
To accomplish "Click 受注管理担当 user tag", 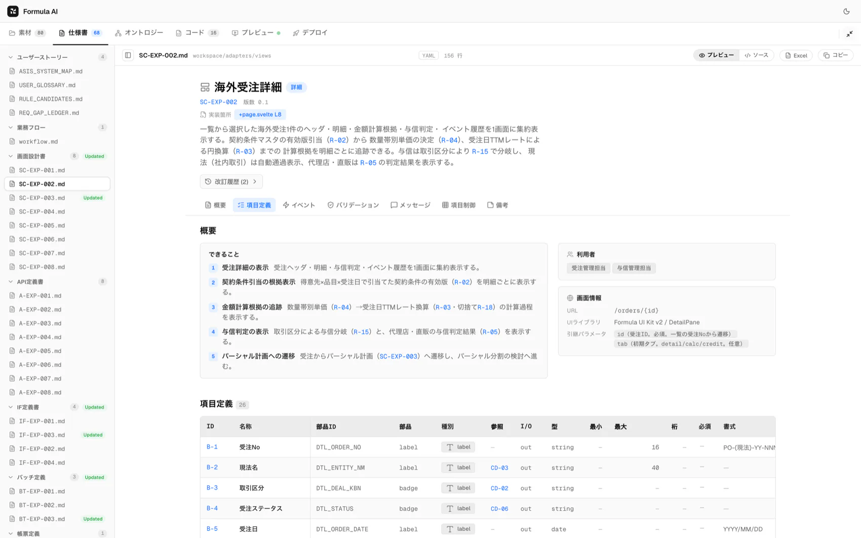I will [x=589, y=268].
